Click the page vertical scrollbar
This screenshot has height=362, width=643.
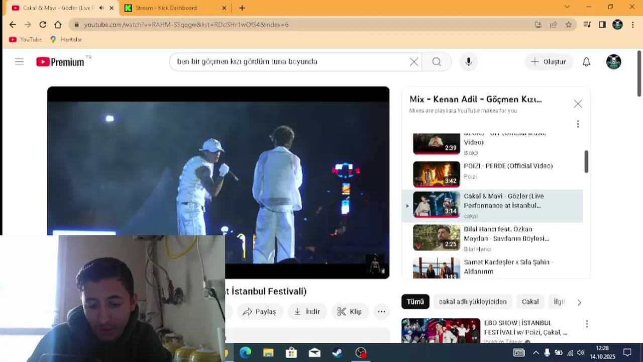click(639, 73)
